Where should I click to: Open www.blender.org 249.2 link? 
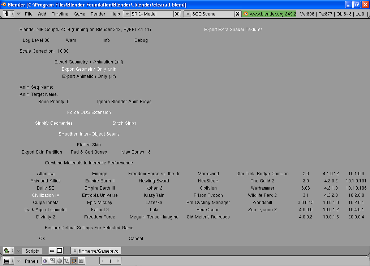[273, 14]
